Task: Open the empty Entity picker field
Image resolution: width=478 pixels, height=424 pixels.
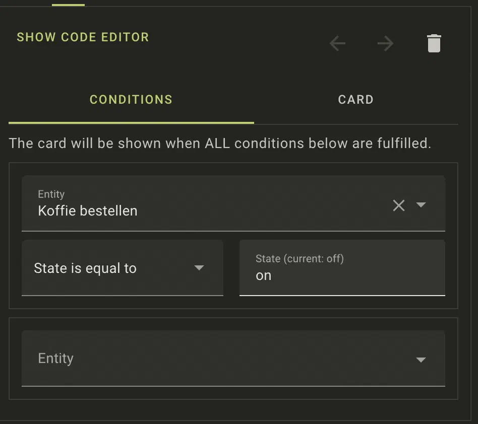Action: 222,359
